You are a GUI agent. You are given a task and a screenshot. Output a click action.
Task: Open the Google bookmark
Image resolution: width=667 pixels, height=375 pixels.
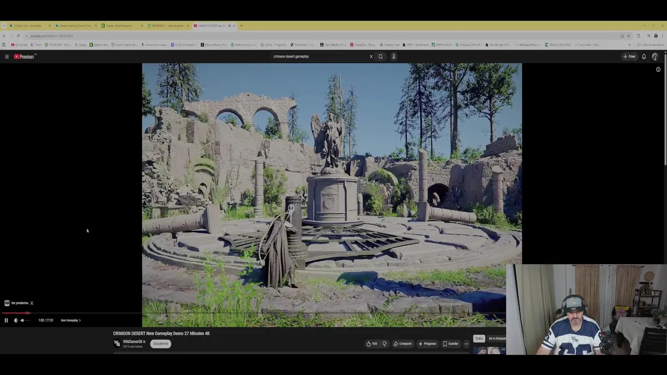pyautogui.click(x=81, y=45)
